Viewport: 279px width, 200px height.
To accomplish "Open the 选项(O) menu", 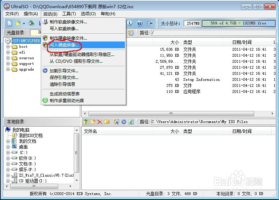I will [x=88, y=14].
